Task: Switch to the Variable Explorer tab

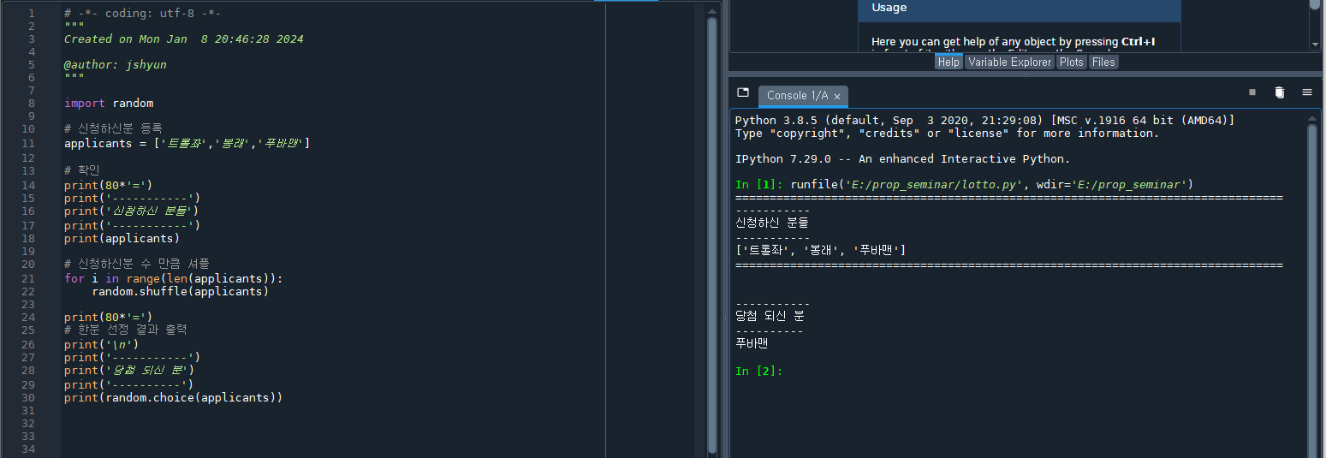Action: coord(1009,62)
